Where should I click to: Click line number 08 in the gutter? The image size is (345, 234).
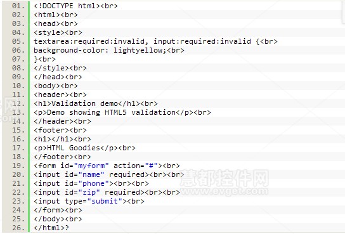(18, 68)
